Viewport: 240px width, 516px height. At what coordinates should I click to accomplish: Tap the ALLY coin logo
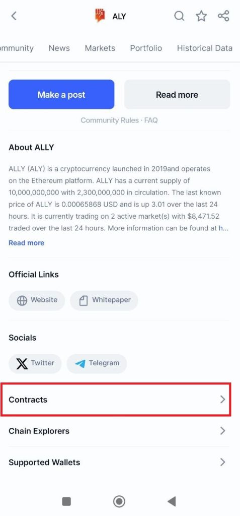click(x=100, y=16)
